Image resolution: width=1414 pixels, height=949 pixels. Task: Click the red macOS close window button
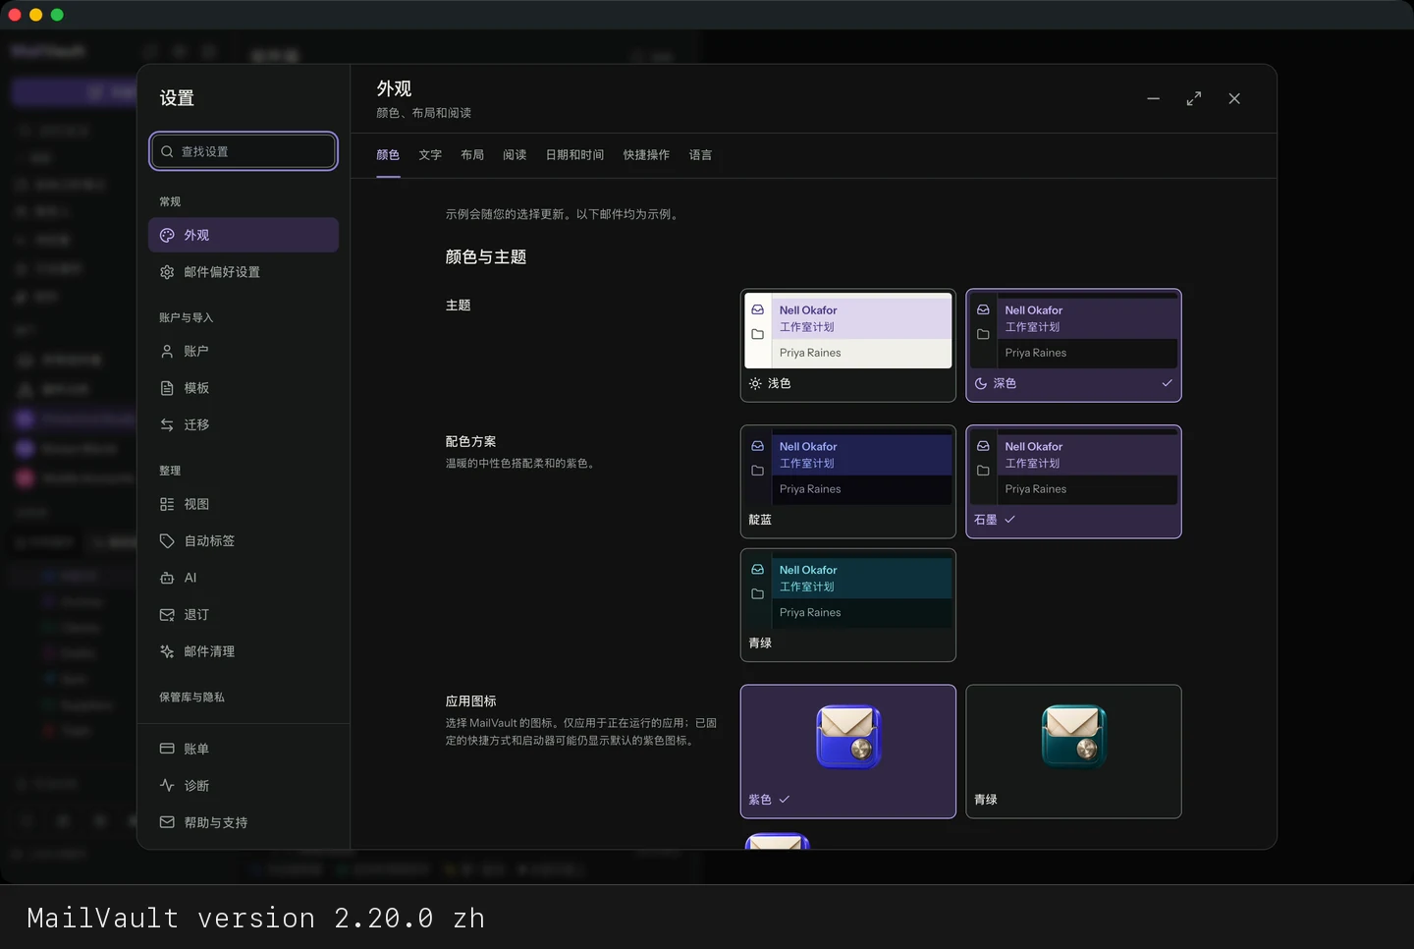(x=14, y=15)
